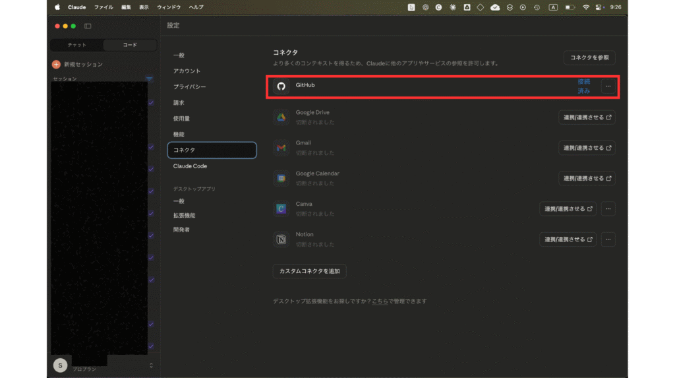675x378 pixels.
Task: Click the Google Calendar connector icon
Action: 281,178
